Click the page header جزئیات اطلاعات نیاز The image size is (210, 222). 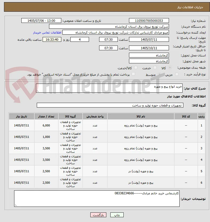190,7
